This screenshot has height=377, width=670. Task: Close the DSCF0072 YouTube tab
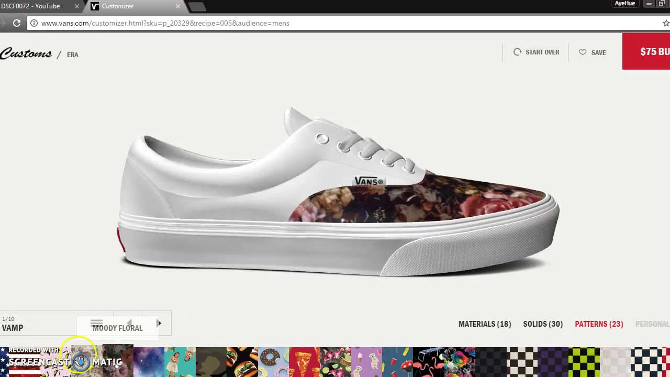[77, 6]
